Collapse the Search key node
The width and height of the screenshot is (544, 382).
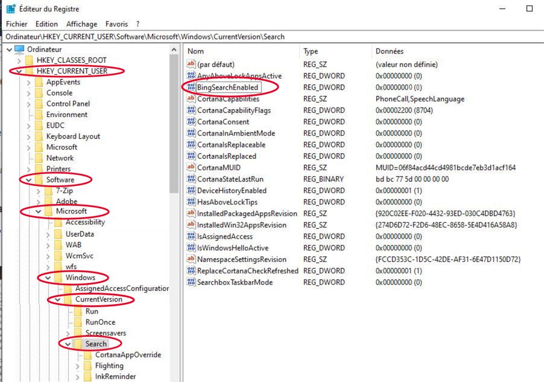[x=68, y=344]
